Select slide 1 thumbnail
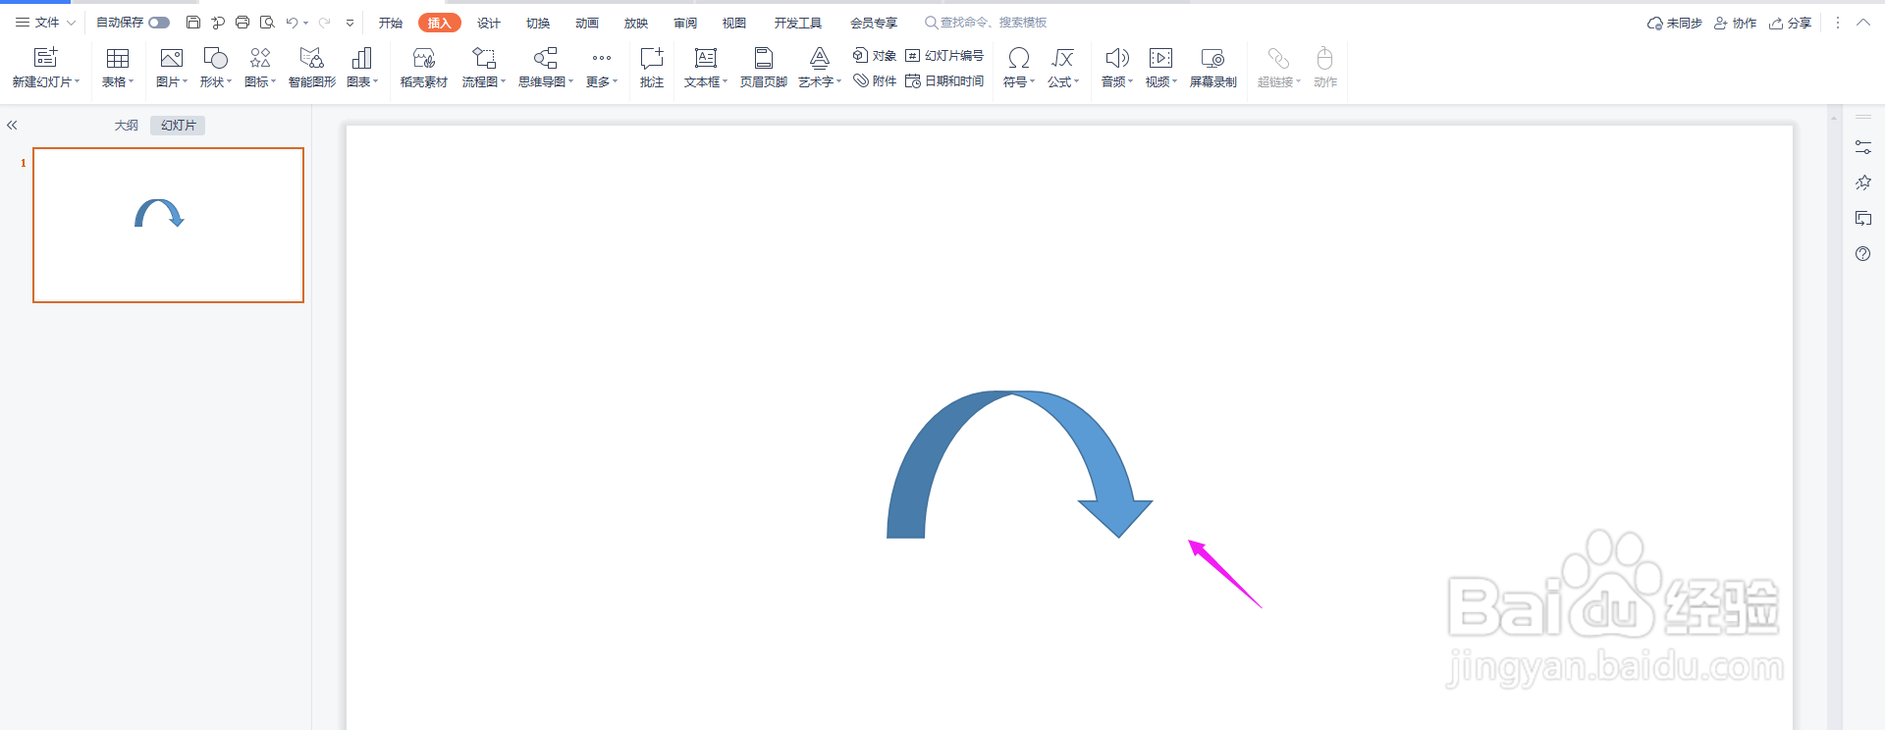 coord(168,225)
